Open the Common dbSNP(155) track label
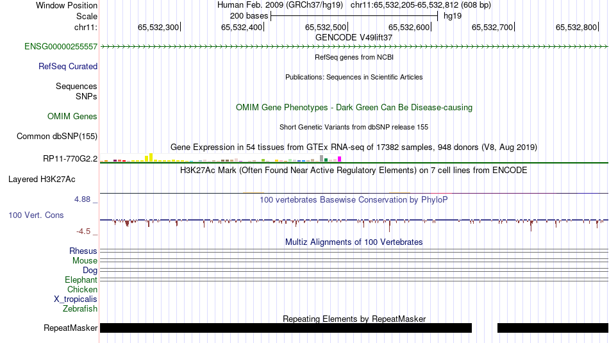This screenshot has height=343, width=609. [56, 137]
